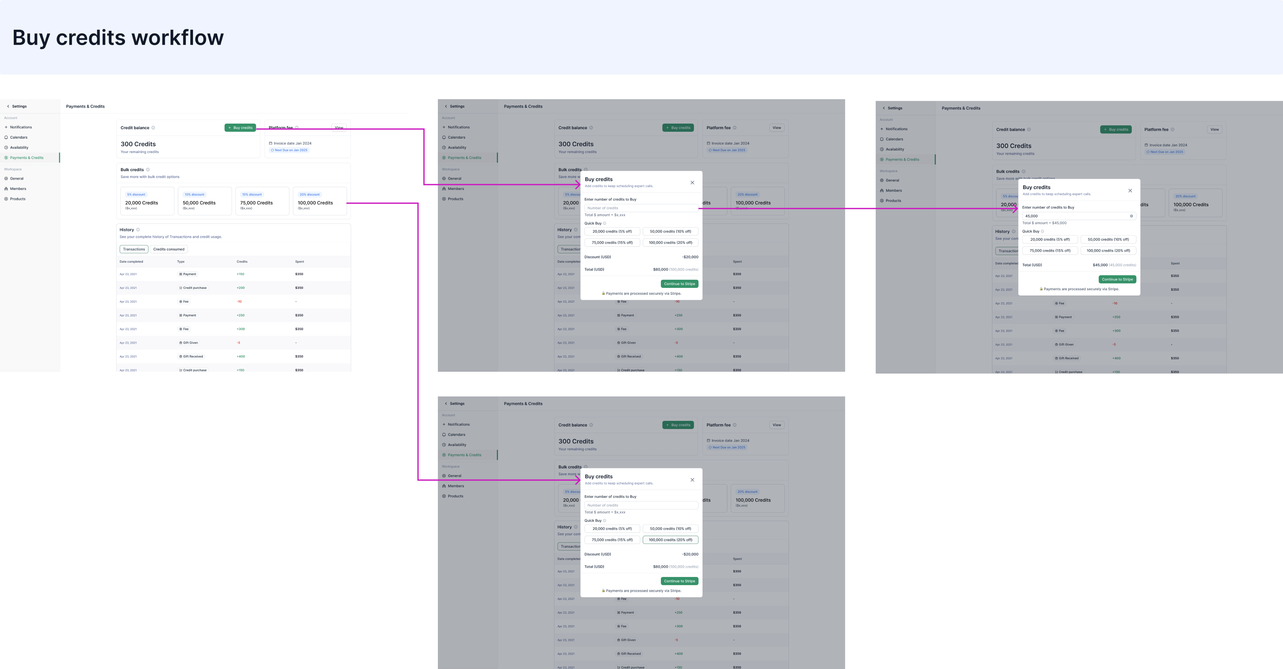Pick 50,000 credits (10% off) in the 45,000 modal
The height and width of the screenshot is (669, 1283).
pos(1108,239)
